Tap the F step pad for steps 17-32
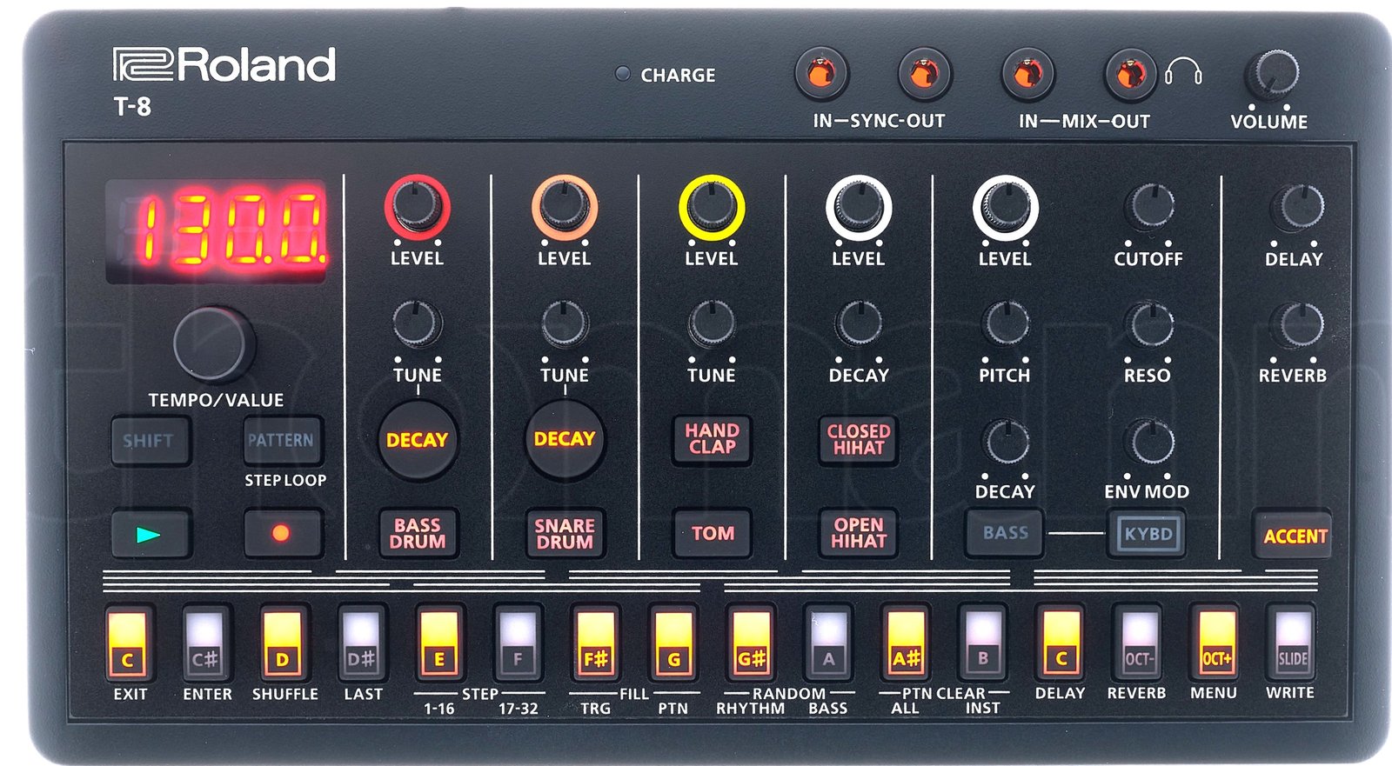The width and height of the screenshot is (1392, 766). (517, 643)
